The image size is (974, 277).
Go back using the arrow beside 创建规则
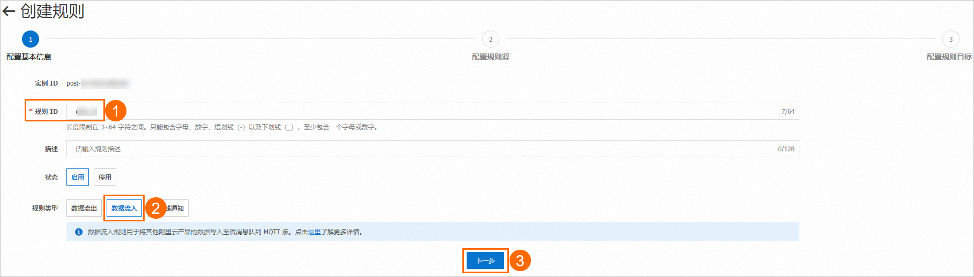(x=9, y=11)
